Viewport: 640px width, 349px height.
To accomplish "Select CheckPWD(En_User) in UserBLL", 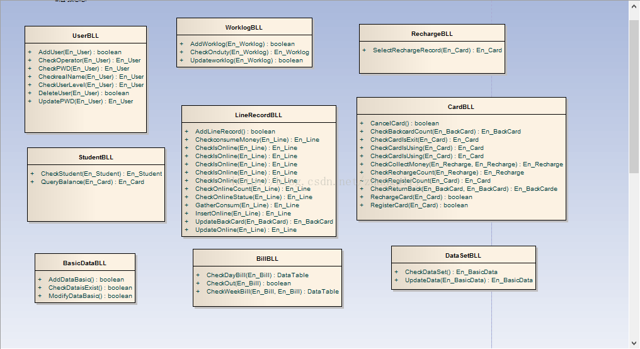I will tap(84, 69).
